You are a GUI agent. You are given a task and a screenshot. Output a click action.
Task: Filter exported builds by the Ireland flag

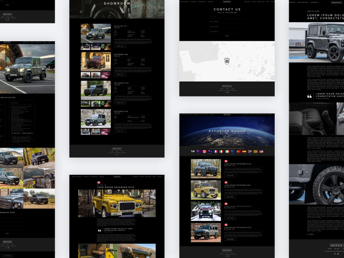pos(227,151)
